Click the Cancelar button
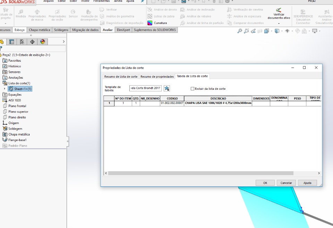333x228 pixels. 286,183
